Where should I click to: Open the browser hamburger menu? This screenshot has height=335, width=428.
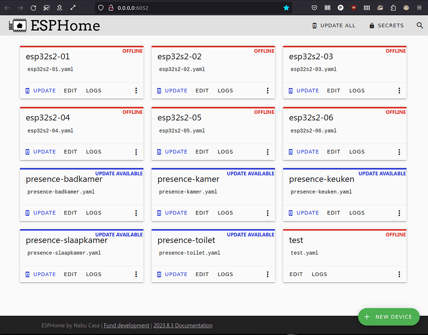pos(420,7)
